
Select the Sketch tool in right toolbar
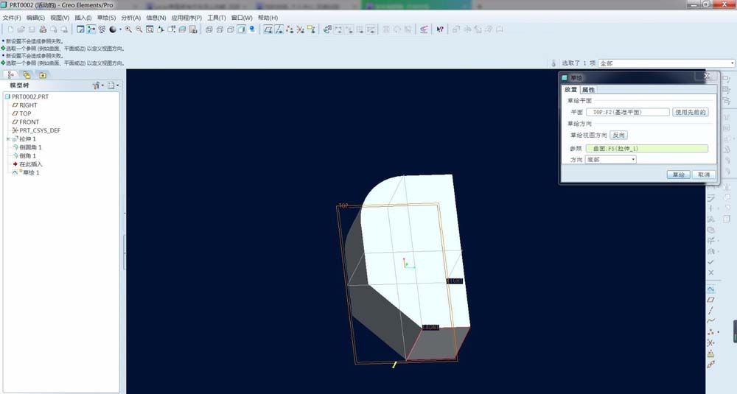tap(710, 289)
